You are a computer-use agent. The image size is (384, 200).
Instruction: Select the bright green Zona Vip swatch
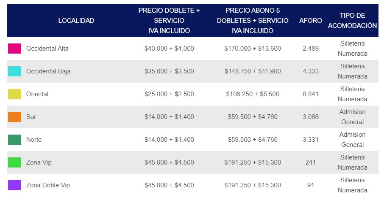(14, 162)
